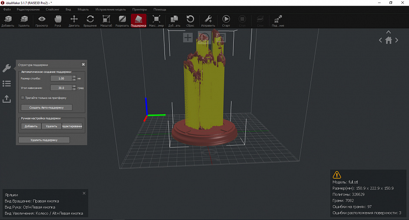Viewport: 409px width, 220px height.
Task: Increase Размер столба value with up arrow
Action: pyautogui.click(x=74, y=77)
